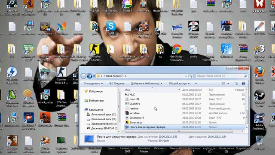Open the Добавить в библиотеку menu

[147, 84]
